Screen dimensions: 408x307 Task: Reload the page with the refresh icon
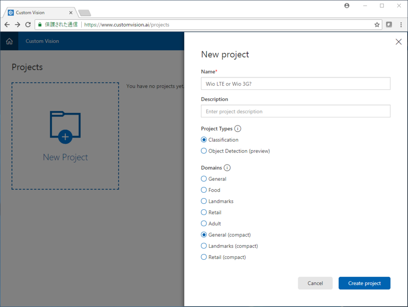(28, 25)
